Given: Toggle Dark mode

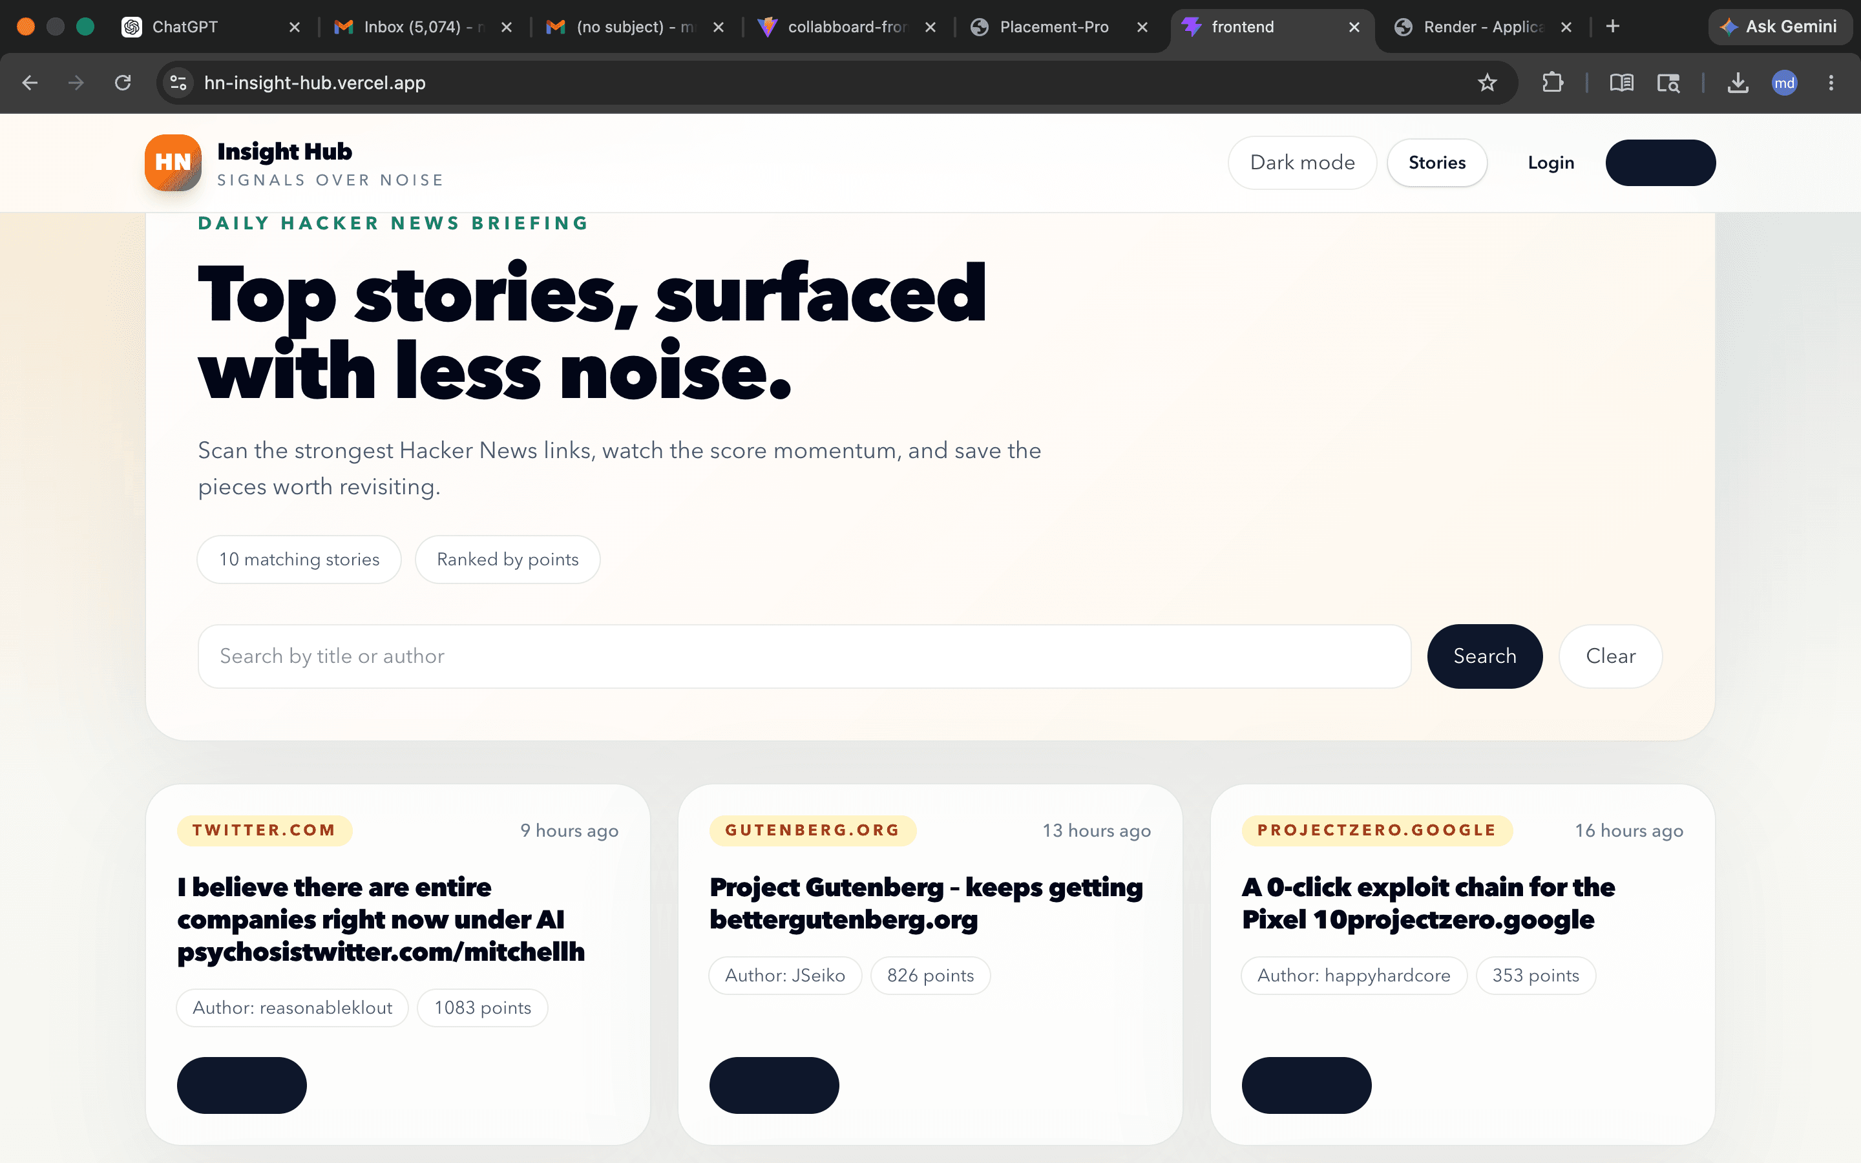Looking at the screenshot, I should (x=1302, y=162).
